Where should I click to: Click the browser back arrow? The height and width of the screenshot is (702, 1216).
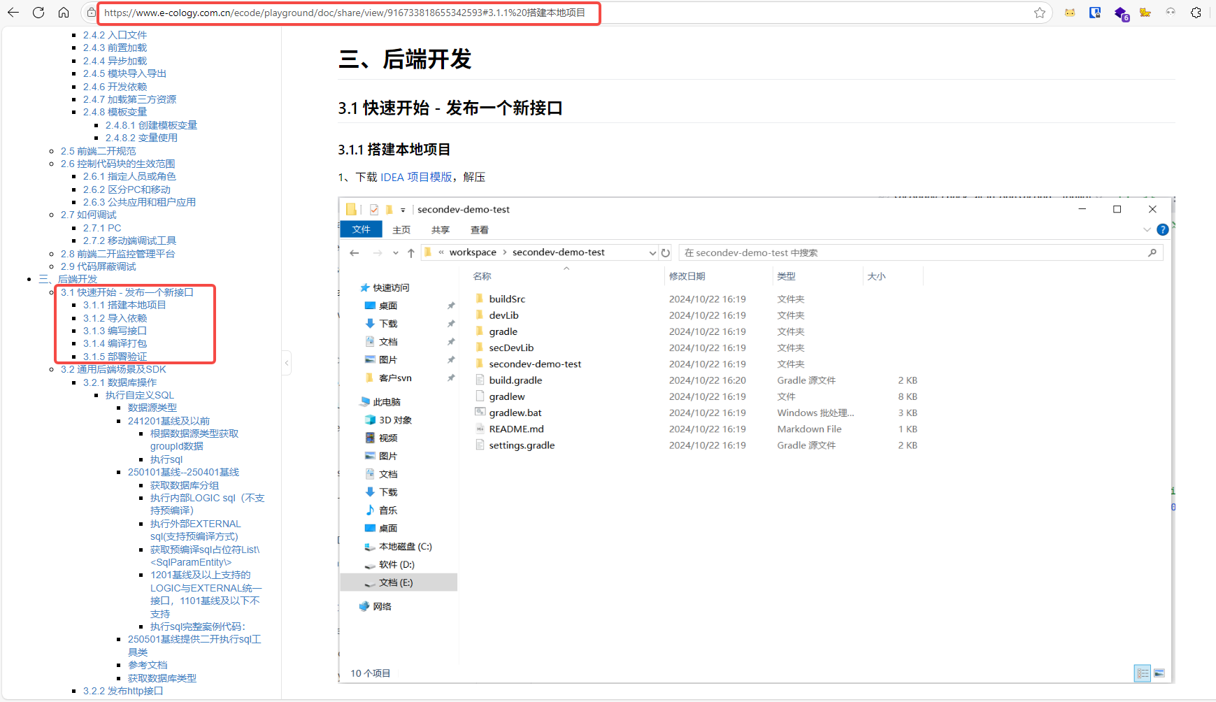tap(13, 13)
